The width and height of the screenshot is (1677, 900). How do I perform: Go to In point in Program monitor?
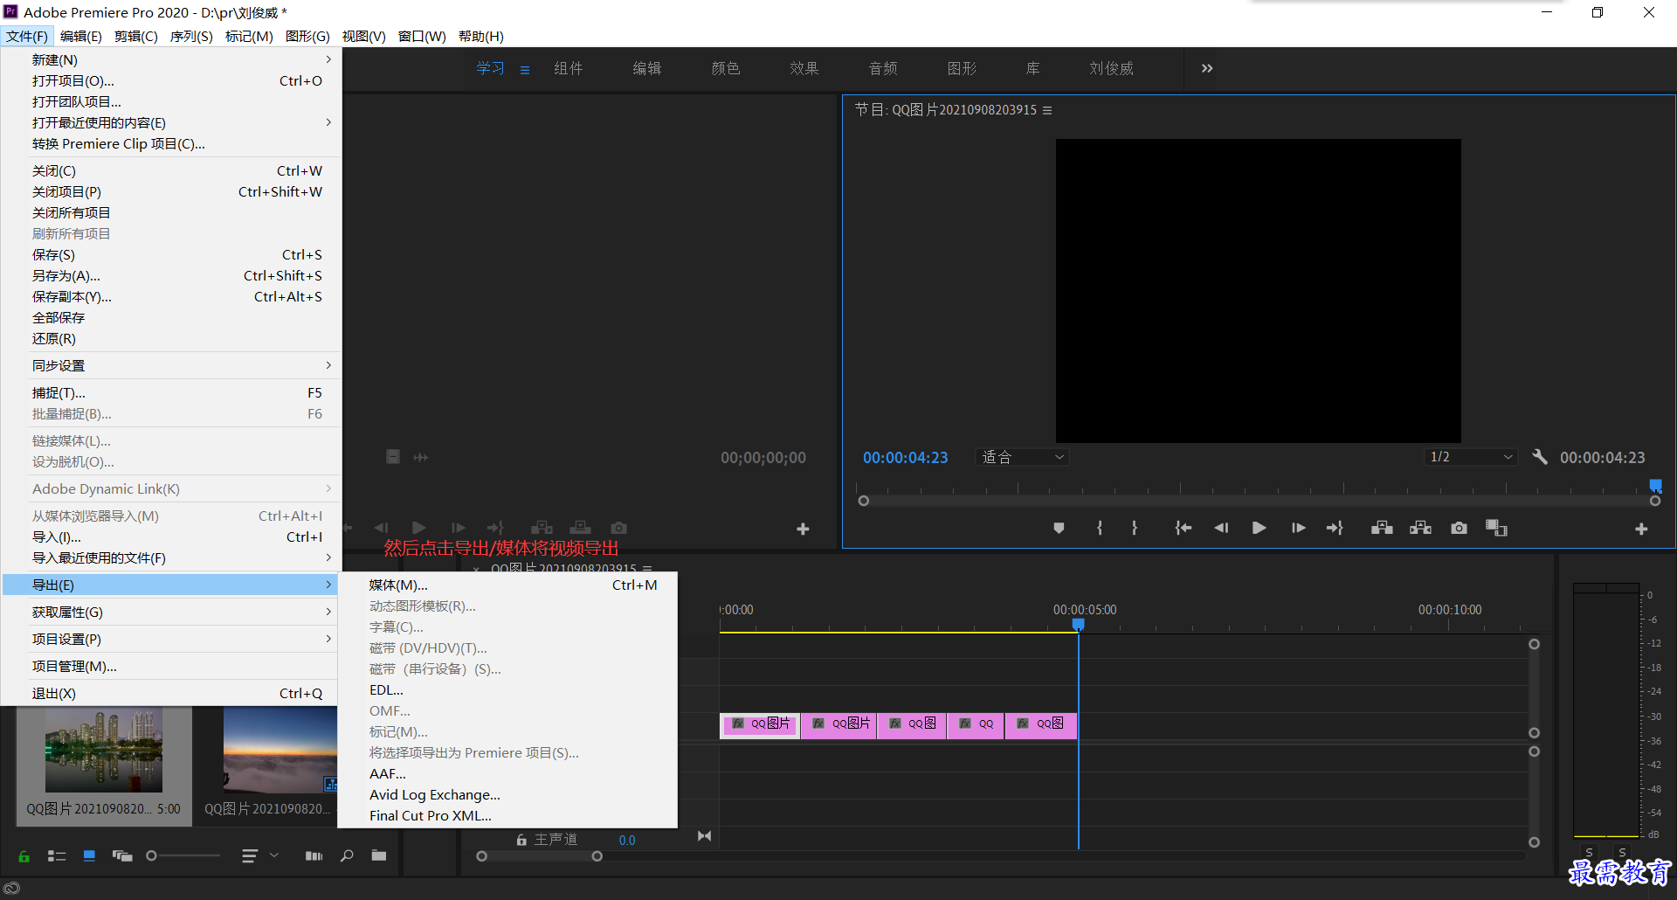(x=1183, y=528)
